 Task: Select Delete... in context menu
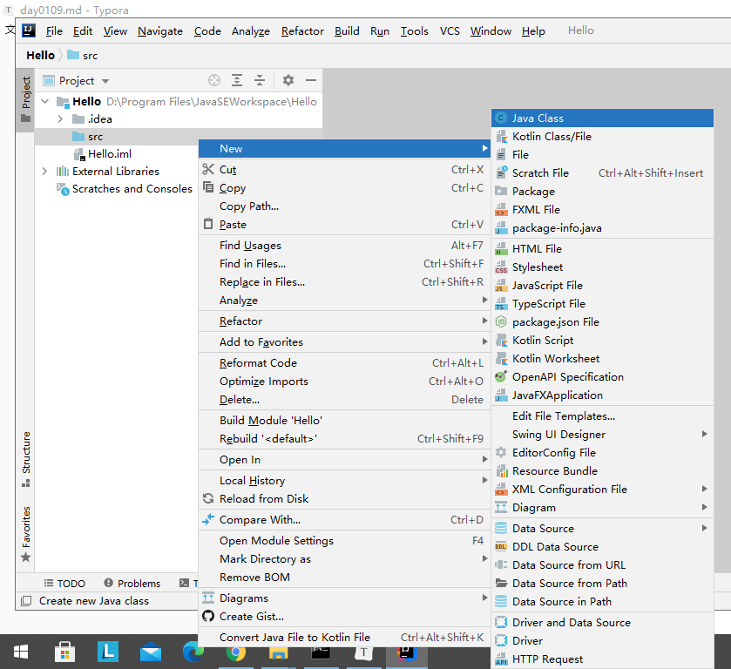[344, 399]
